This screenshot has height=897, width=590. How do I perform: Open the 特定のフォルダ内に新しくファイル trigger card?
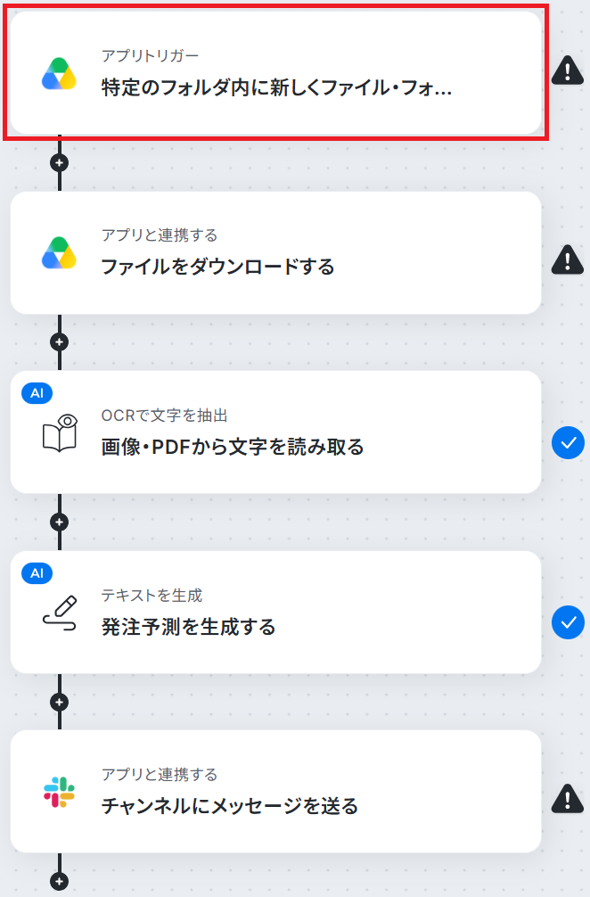(x=275, y=72)
